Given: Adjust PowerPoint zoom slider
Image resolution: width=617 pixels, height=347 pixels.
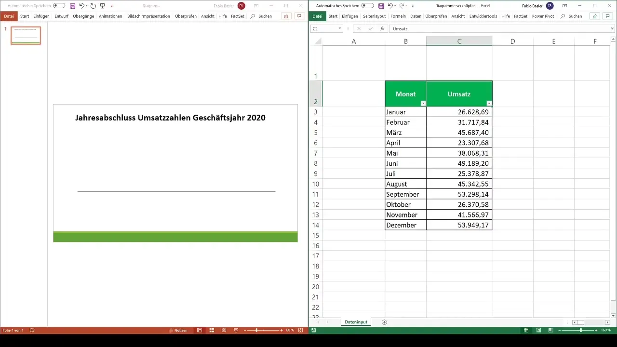Looking at the screenshot, I should [256, 330].
